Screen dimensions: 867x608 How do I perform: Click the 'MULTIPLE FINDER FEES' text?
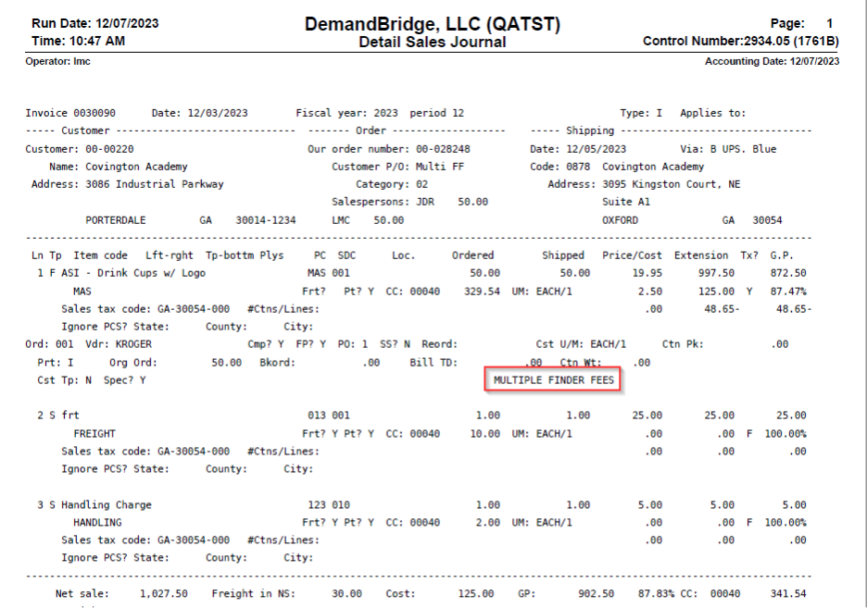click(554, 380)
